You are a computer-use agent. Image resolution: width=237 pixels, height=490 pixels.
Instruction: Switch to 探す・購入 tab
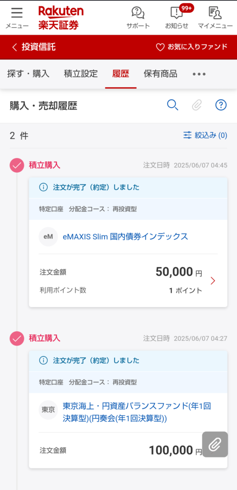(28, 74)
